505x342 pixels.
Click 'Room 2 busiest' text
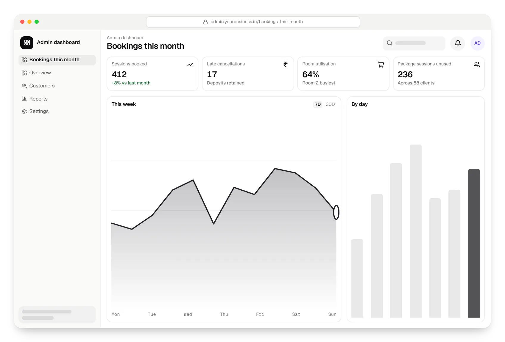click(x=319, y=83)
